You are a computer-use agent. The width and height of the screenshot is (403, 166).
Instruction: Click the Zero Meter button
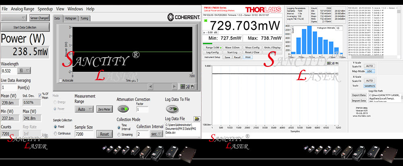(105, 109)
